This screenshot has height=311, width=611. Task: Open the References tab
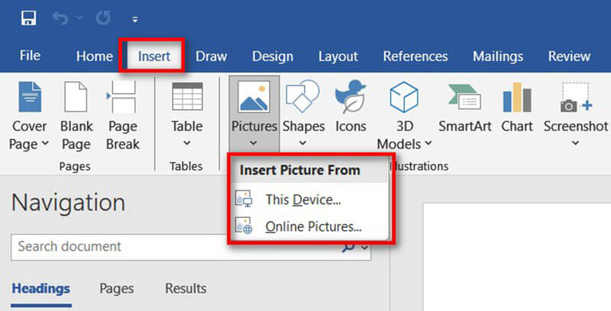(415, 56)
